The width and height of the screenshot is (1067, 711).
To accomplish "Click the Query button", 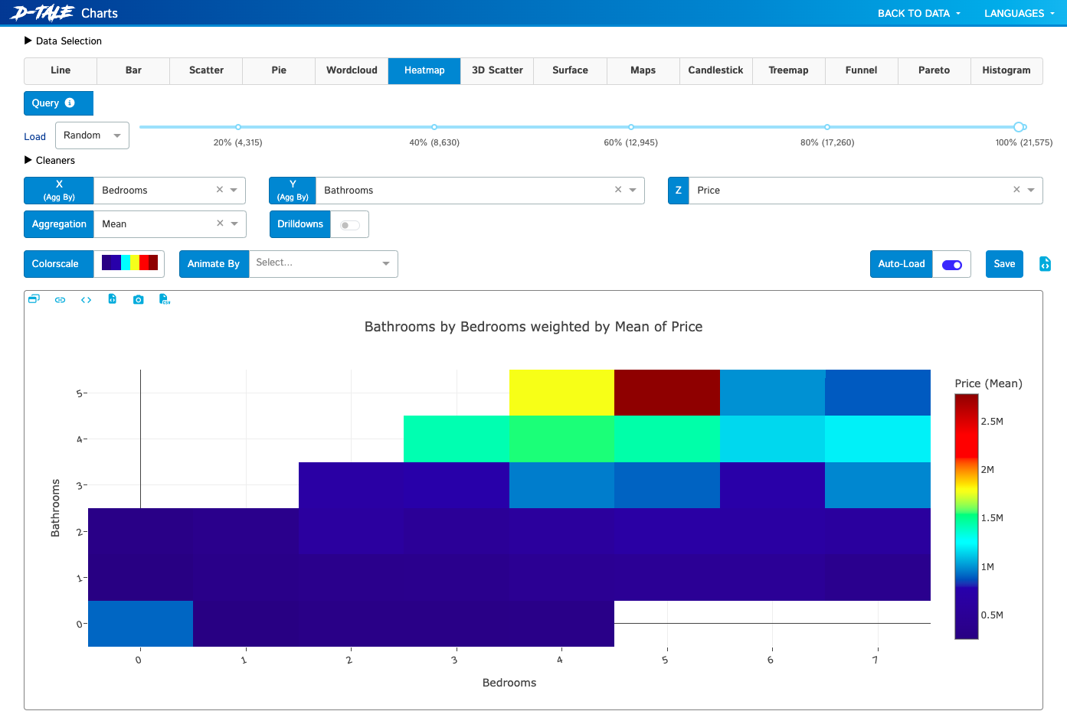I will (58, 103).
